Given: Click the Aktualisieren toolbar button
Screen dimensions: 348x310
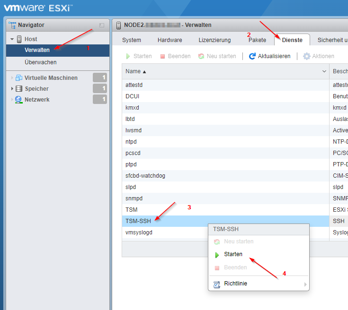Looking at the screenshot, I should point(270,56).
